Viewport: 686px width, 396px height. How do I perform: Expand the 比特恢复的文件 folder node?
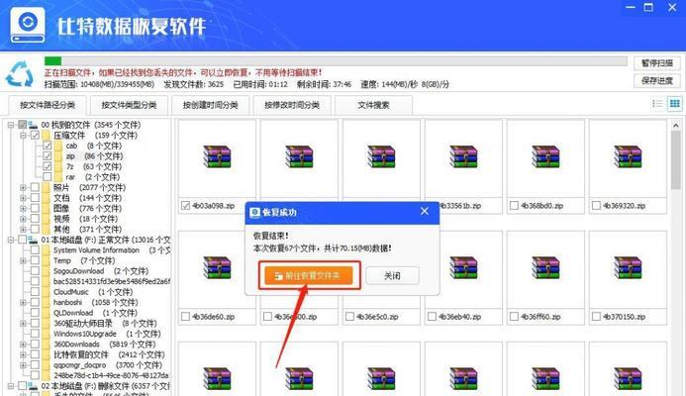23,354
